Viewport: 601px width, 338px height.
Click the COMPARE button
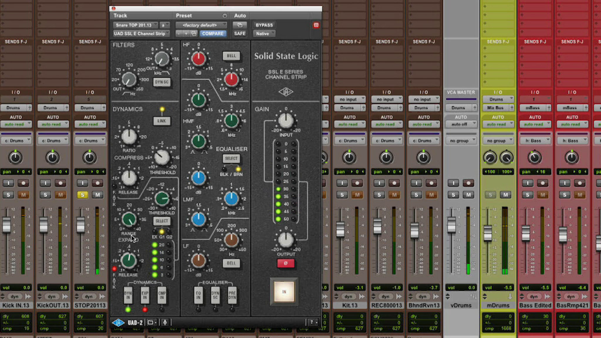coord(212,33)
